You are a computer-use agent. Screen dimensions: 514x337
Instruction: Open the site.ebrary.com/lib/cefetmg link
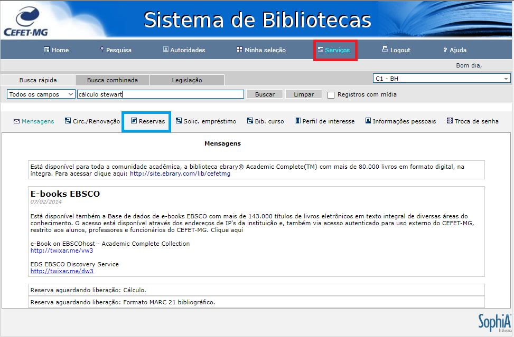coord(180,174)
